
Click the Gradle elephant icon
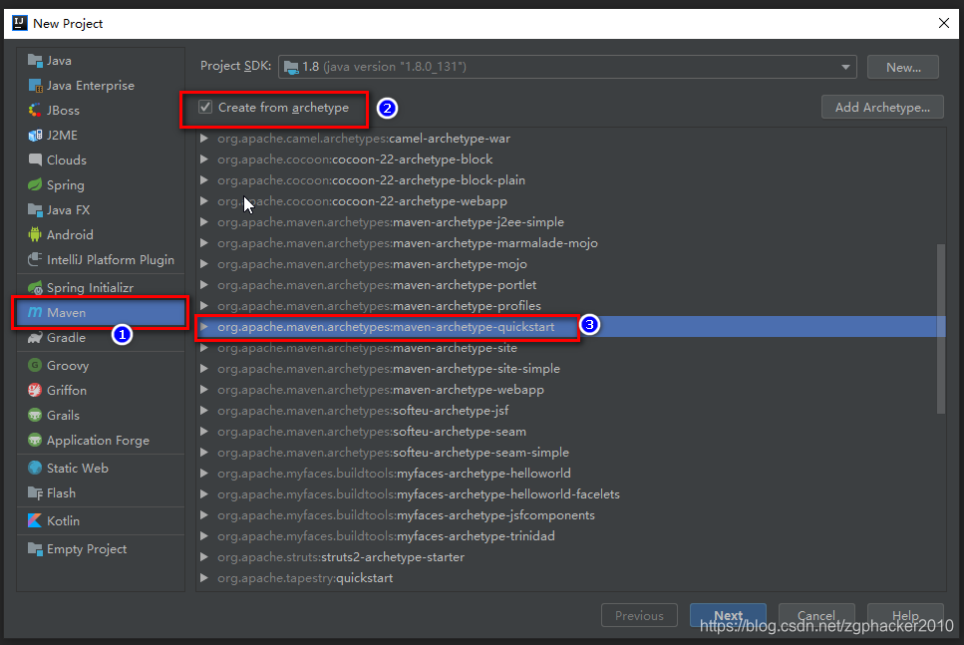pyautogui.click(x=35, y=338)
